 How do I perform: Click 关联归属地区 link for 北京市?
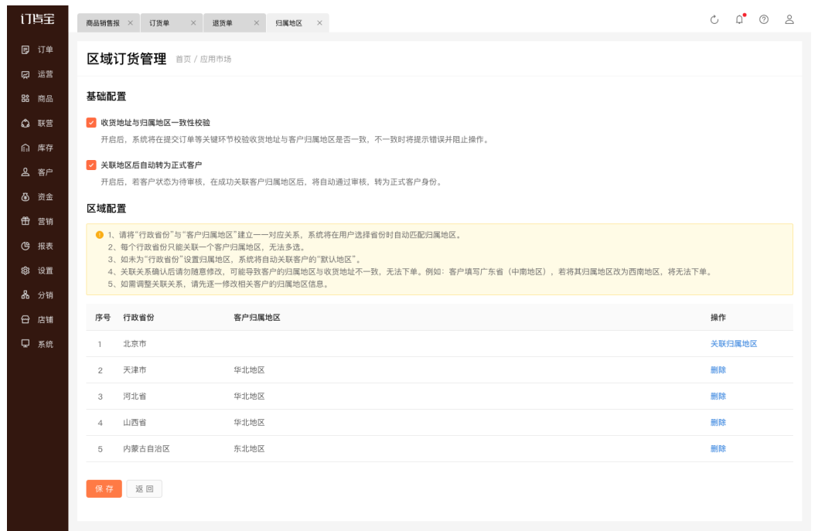click(x=733, y=344)
